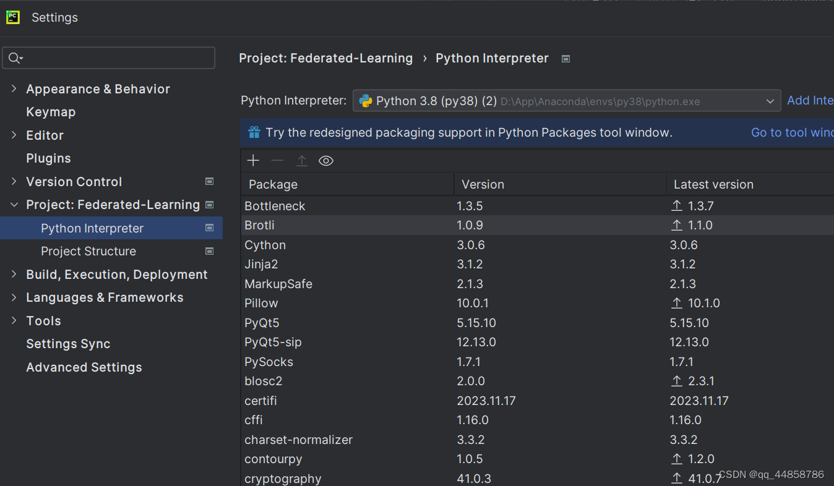Click the Add Interpreter link
The width and height of the screenshot is (834, 486).
(809, 100)
